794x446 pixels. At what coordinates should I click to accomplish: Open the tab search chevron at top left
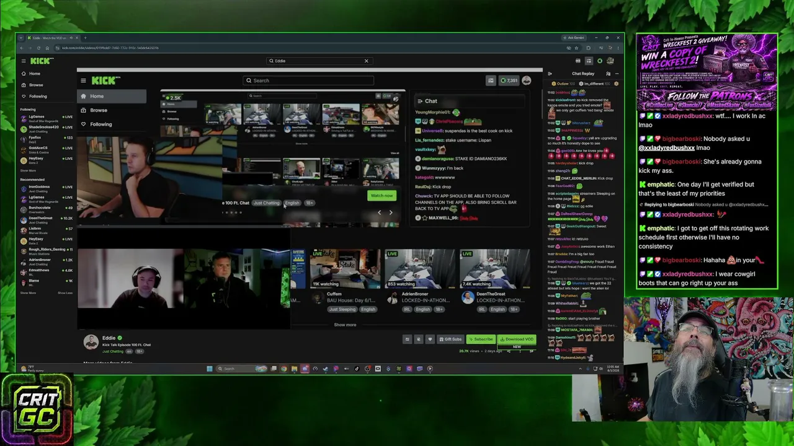click(x=20, y=38)
